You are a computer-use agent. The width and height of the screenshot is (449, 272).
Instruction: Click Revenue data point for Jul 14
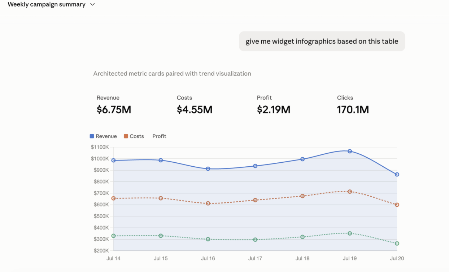click(x=113, y=161)
